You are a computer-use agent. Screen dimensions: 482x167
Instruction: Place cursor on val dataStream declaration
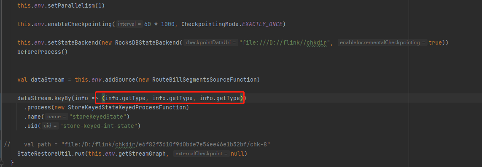pos(41,80)
